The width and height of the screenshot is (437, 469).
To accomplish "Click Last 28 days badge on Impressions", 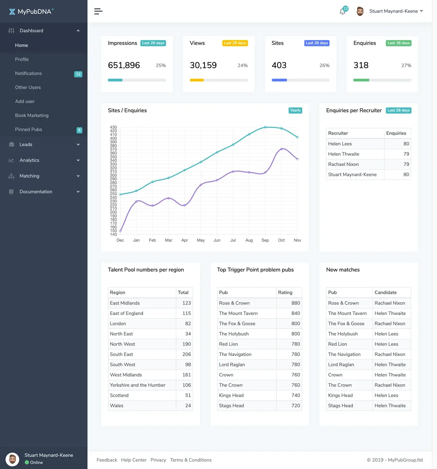I will click(153, 43).
